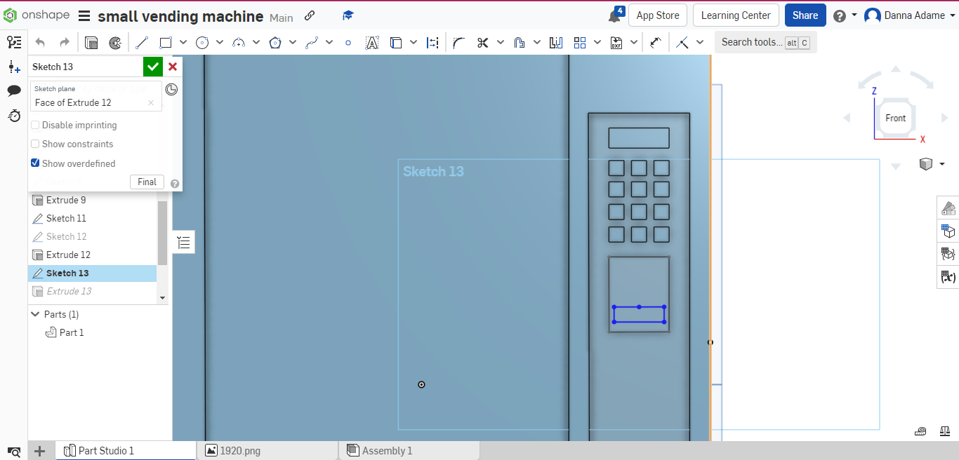Collapse the Parts (1) section
The height and width of the screenshot is (460, 959).
pyautogui.click(x=35, y=314)
